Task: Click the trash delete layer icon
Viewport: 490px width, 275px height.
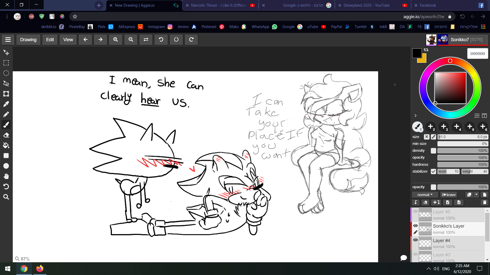Action: point(484,202)
